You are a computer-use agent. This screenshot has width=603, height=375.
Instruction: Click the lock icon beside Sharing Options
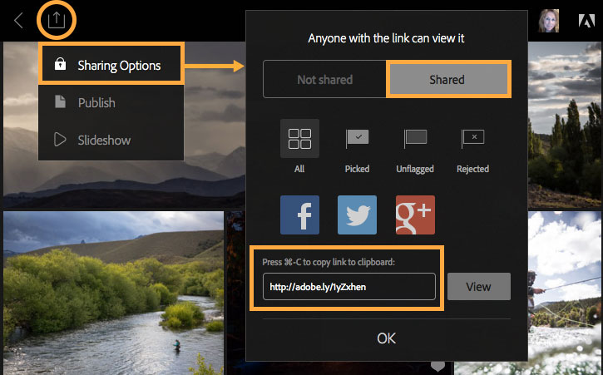tap(60, 64)
